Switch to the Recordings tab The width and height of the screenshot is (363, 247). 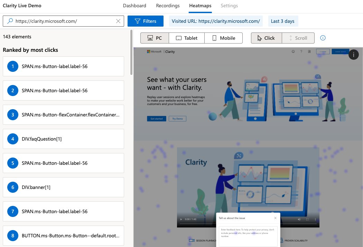click(168, 6)
